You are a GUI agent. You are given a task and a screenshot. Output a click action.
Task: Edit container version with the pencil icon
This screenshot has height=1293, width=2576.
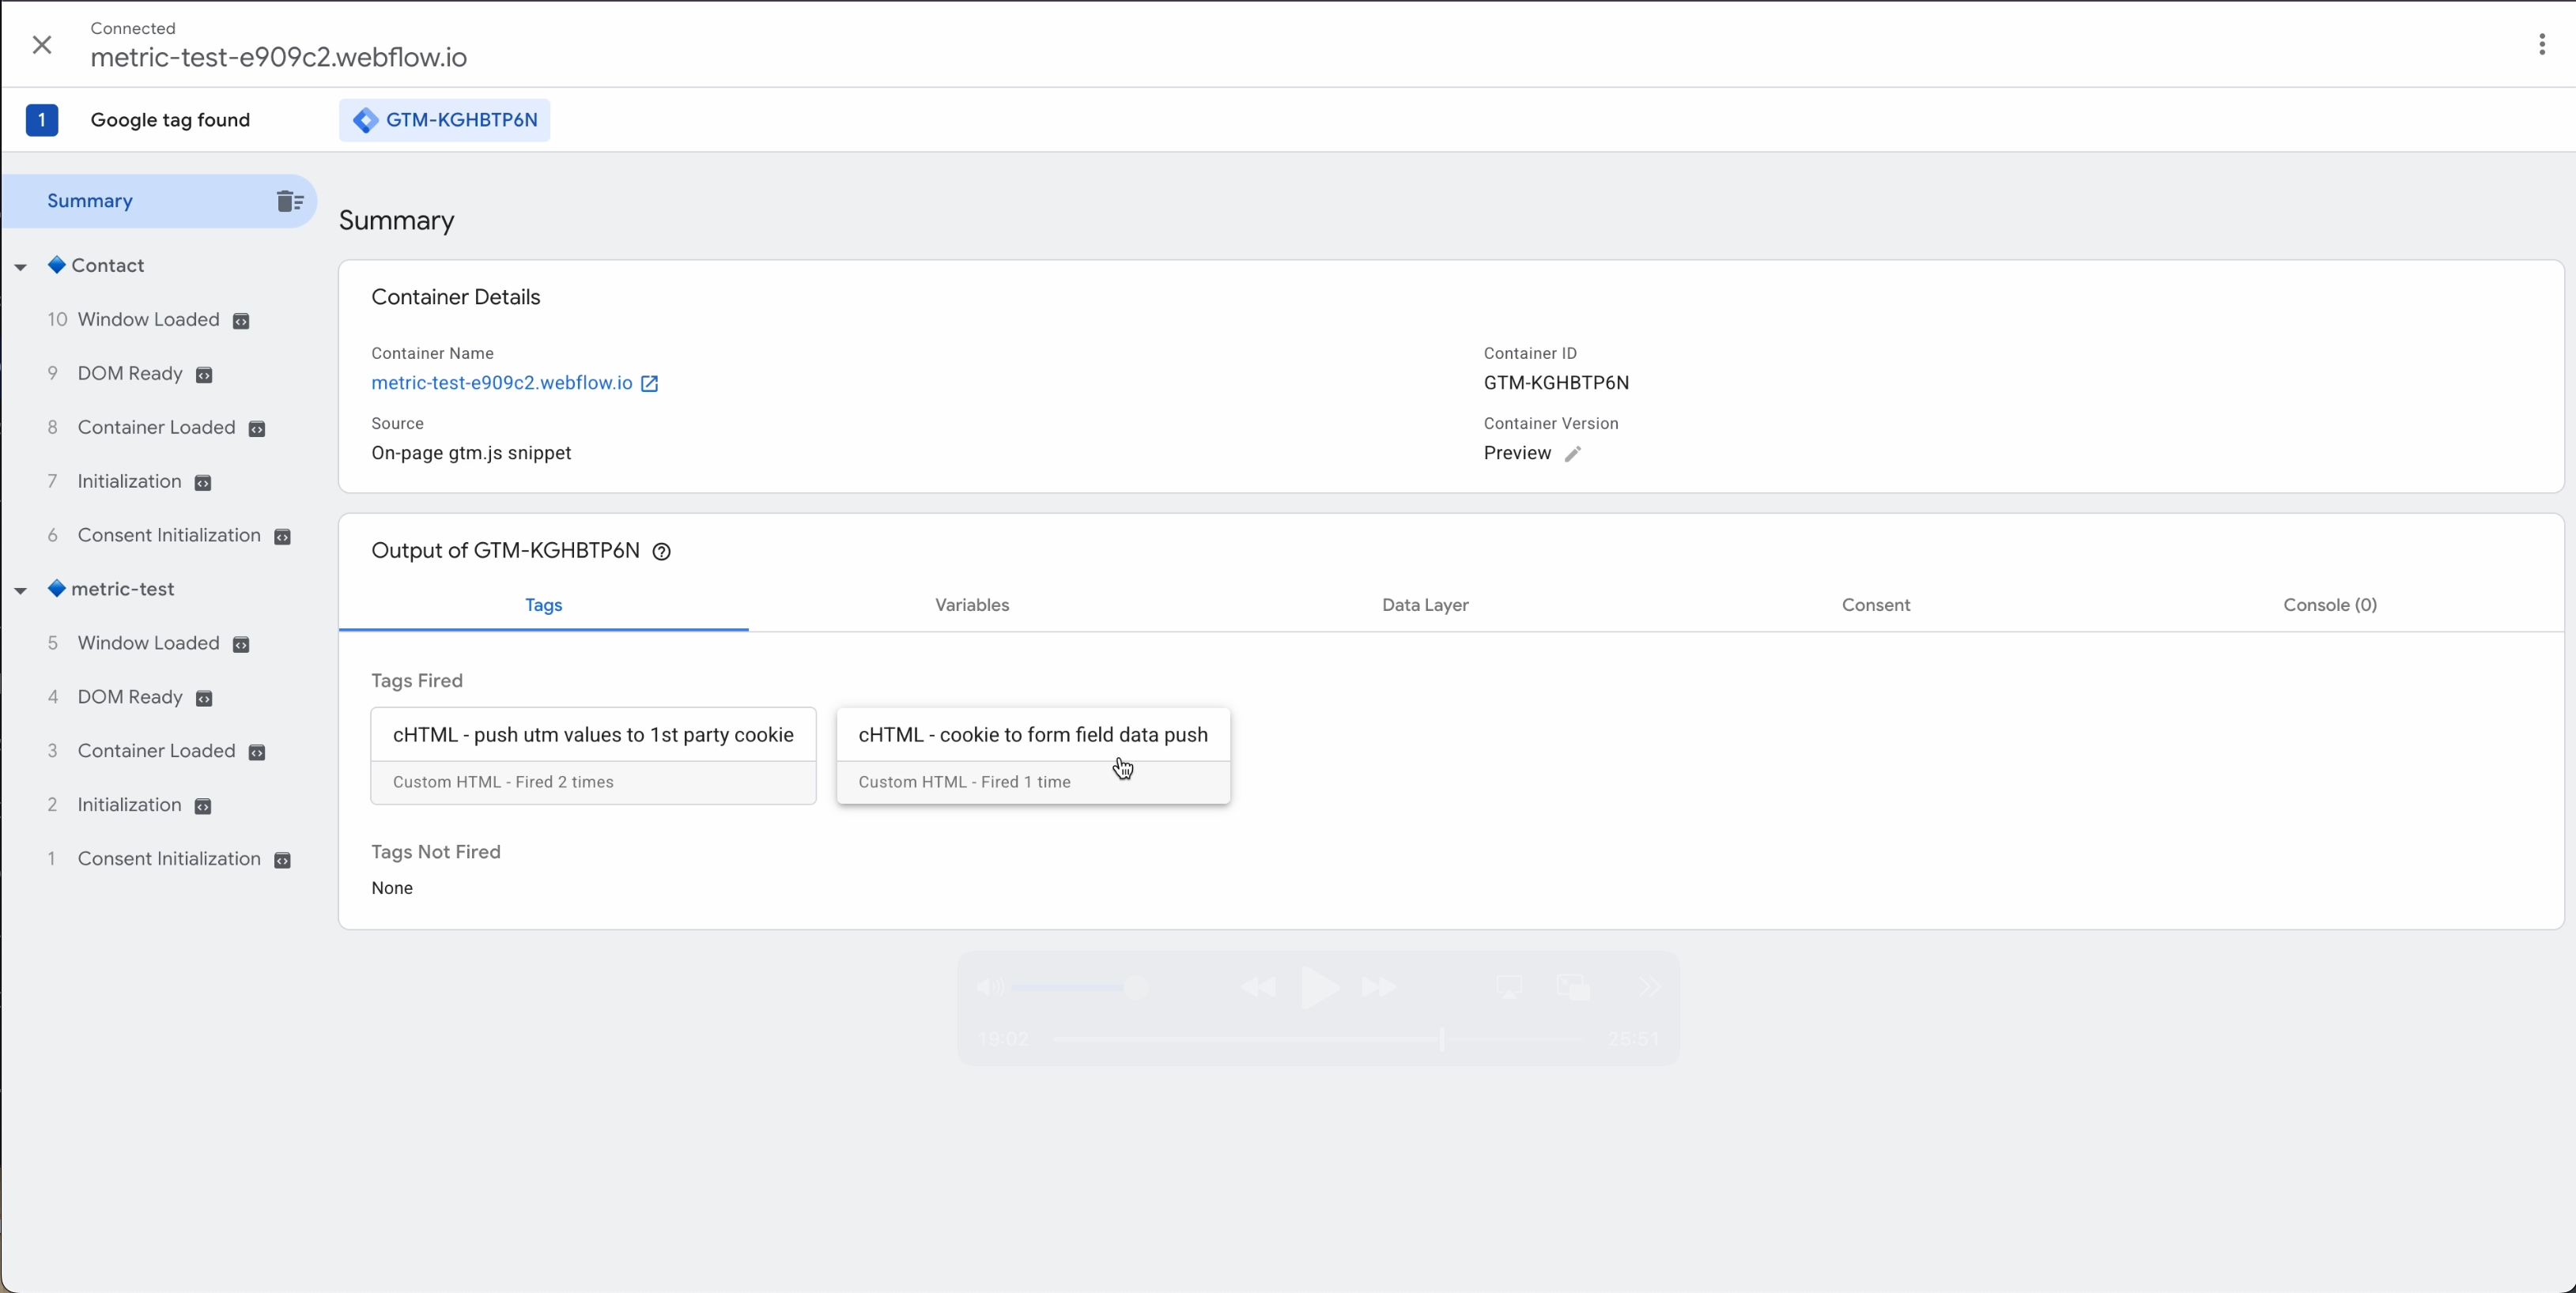(x=1573, y=454)
